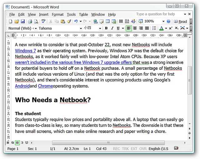
Task: Toggle italic formatting
Action: coord(112,28)
